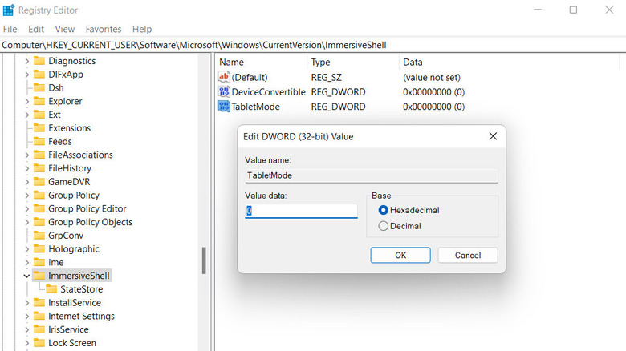
Task: Click the Dsh folder icon
Action: click(x=39, y=87)
